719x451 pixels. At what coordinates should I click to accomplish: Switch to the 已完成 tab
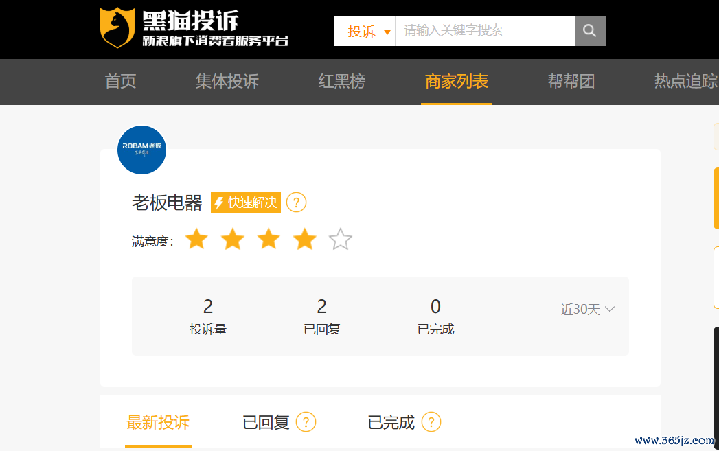[x=391, y=422]
